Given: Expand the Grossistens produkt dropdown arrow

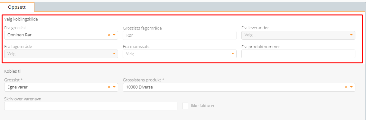Looking at the screenshot, I should [351, 87].
